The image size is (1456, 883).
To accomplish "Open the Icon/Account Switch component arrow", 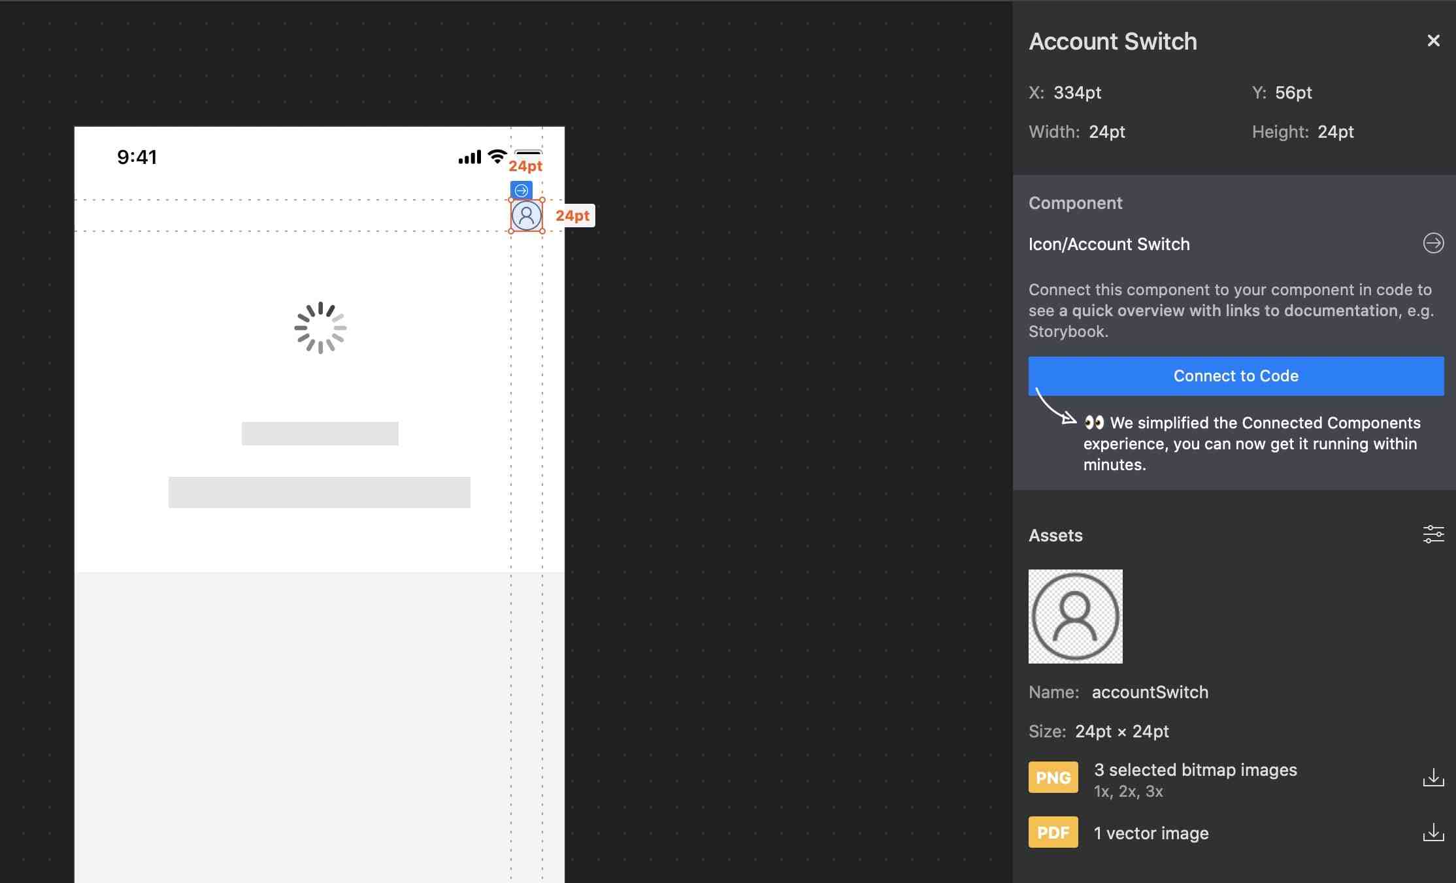I will click(1434, 244).
